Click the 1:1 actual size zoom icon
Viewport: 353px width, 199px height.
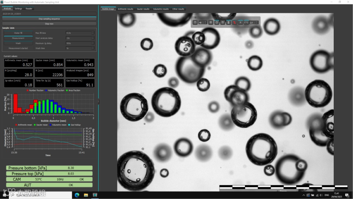pos(223,23)
